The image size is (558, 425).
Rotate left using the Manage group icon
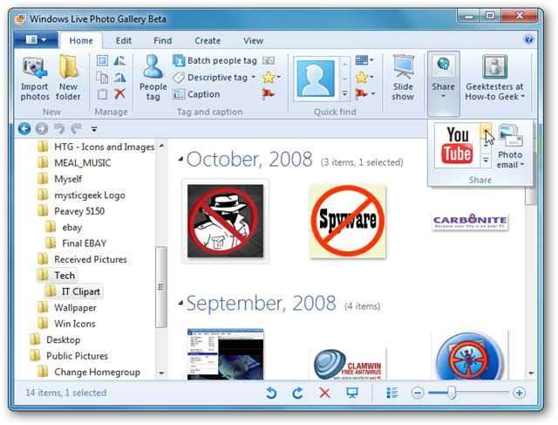[119, 60]
